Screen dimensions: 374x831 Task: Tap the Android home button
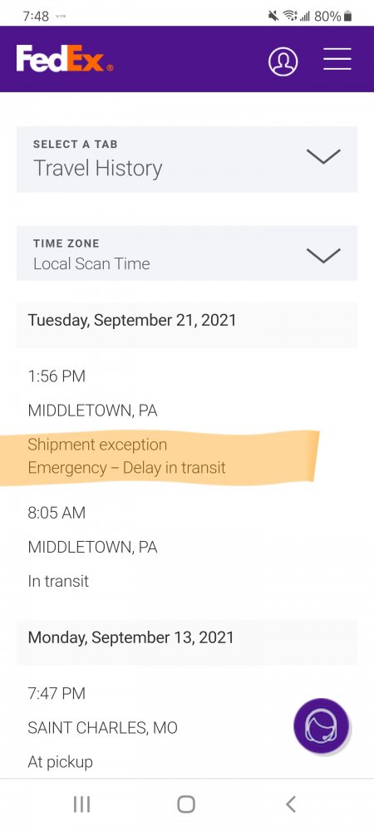186,804
